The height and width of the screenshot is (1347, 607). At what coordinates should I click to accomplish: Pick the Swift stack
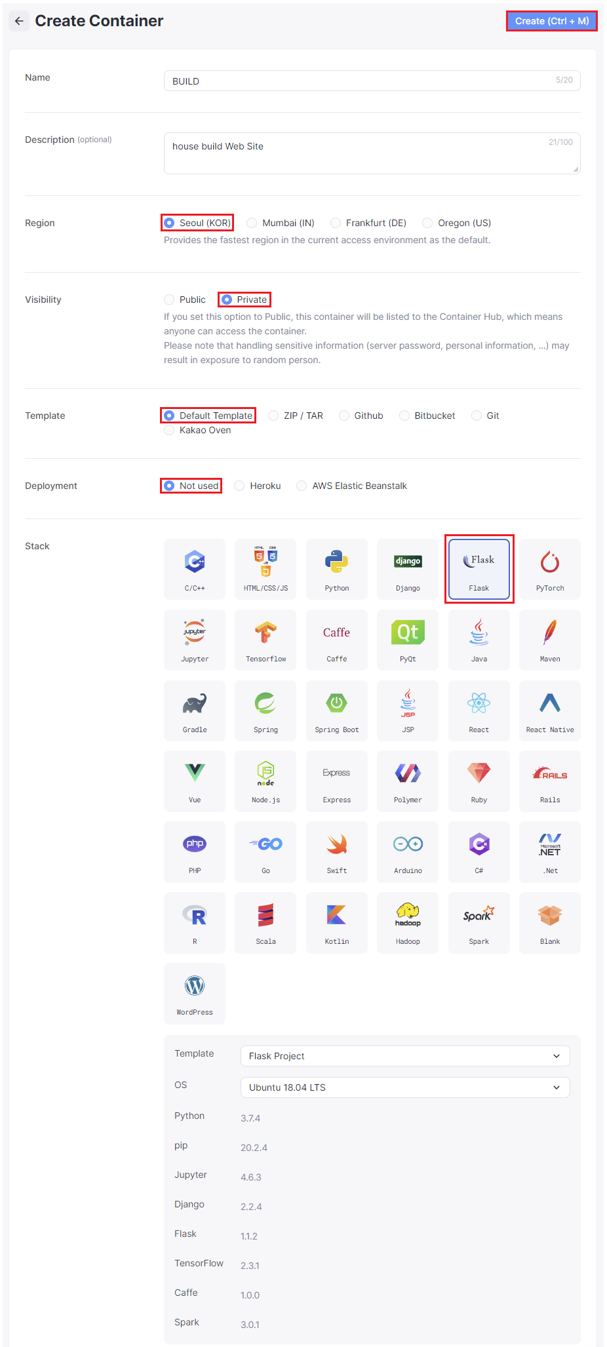coord(337,852)
